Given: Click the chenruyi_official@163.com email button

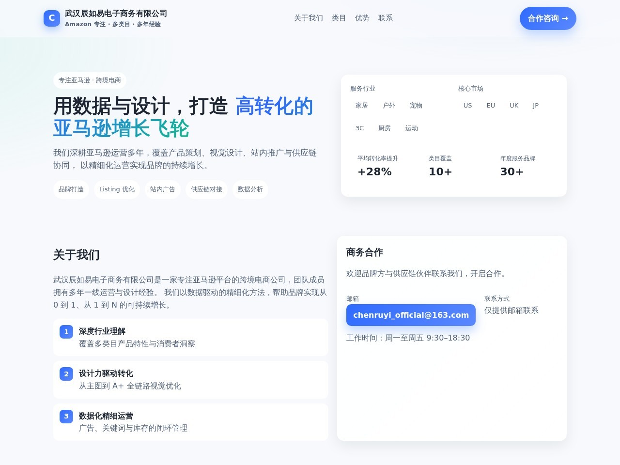Looking at the screenshot, I should 411,315.
